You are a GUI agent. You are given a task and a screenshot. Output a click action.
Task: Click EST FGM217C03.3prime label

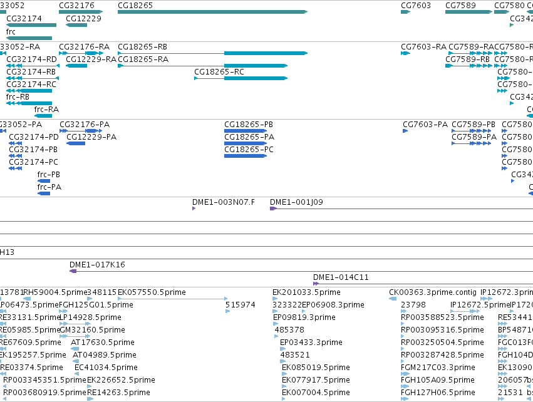tap(438, 368)
